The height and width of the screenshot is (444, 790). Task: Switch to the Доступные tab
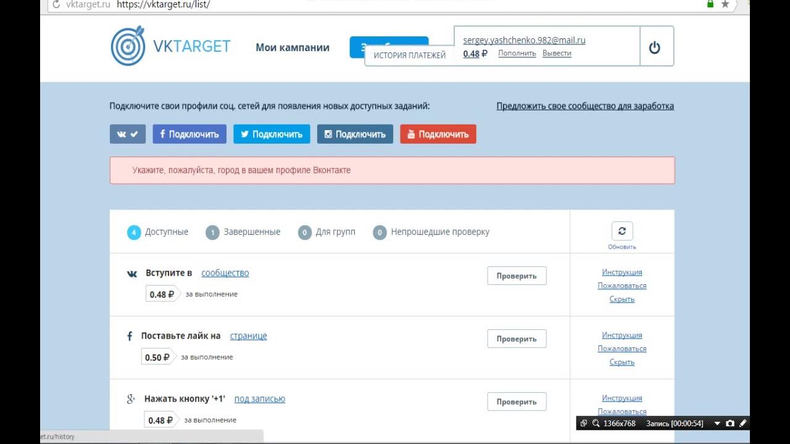coord(158,232)
